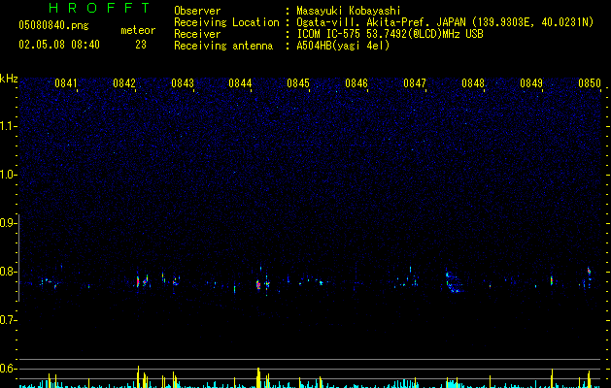This screenshot has height=388, width=611.
Task: Click the Receiver label
Action: [x=197, y=34]
